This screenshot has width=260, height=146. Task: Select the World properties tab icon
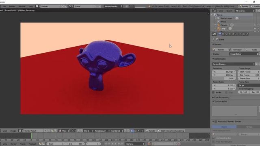point(230,34)
